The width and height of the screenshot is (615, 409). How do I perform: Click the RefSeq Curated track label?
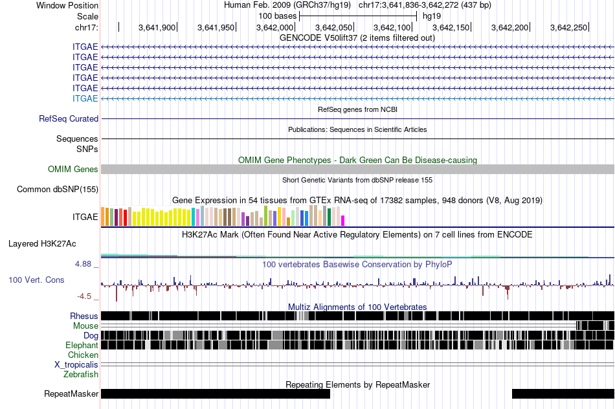(x=69, y=118)
